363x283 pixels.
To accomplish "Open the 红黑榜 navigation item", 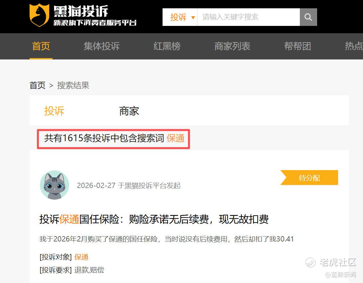I will (x=167, y=46).
